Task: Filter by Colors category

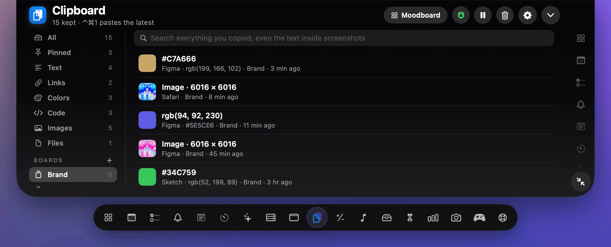Action: [73, 98]
